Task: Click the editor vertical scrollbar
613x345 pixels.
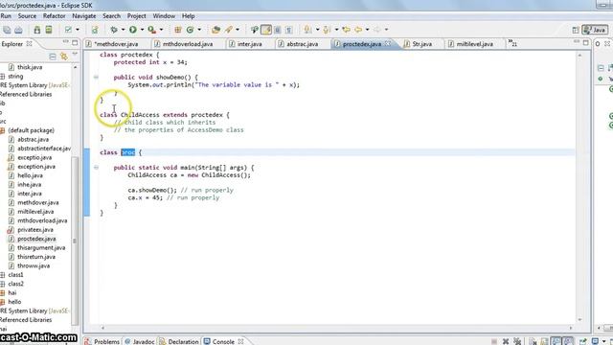Action: 579,188
